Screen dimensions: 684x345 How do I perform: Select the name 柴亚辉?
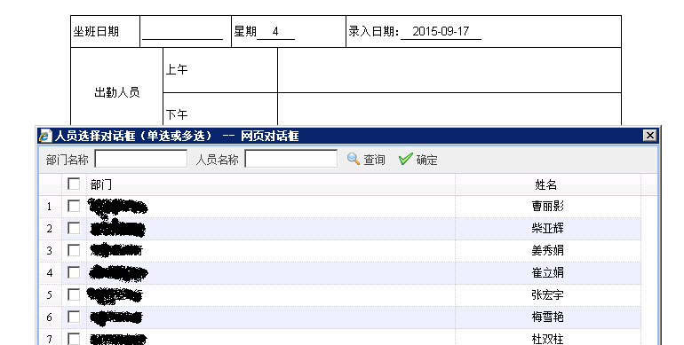tap(548, 228)
